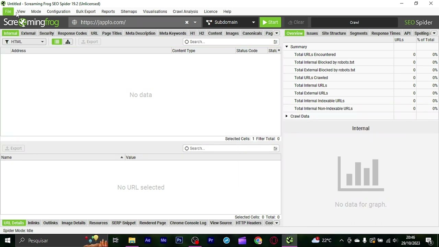The height and width of the screenshot is (247, 439).
Task: Click Screaming Frog taskbar icon
Action: click(x=289, y=240)
